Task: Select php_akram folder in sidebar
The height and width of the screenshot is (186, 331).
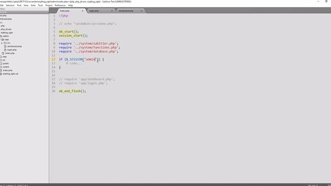Action: [6, 29]
